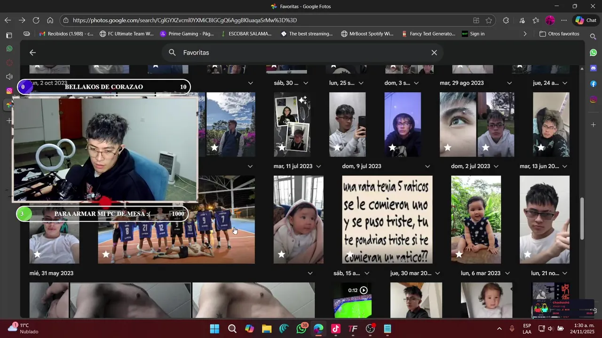
Task: Open the Windows Start button
Action: [214, 329]
